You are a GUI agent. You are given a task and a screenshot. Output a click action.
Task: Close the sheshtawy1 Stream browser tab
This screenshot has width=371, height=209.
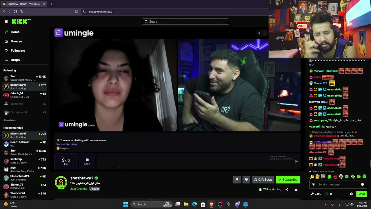tap(44, 4)
